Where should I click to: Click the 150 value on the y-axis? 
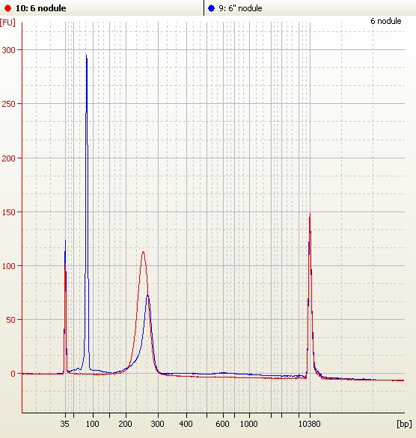point(8,212)
